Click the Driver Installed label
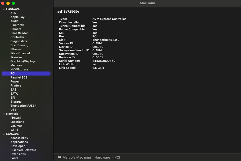The image size is (241, 161). (70, 23)
